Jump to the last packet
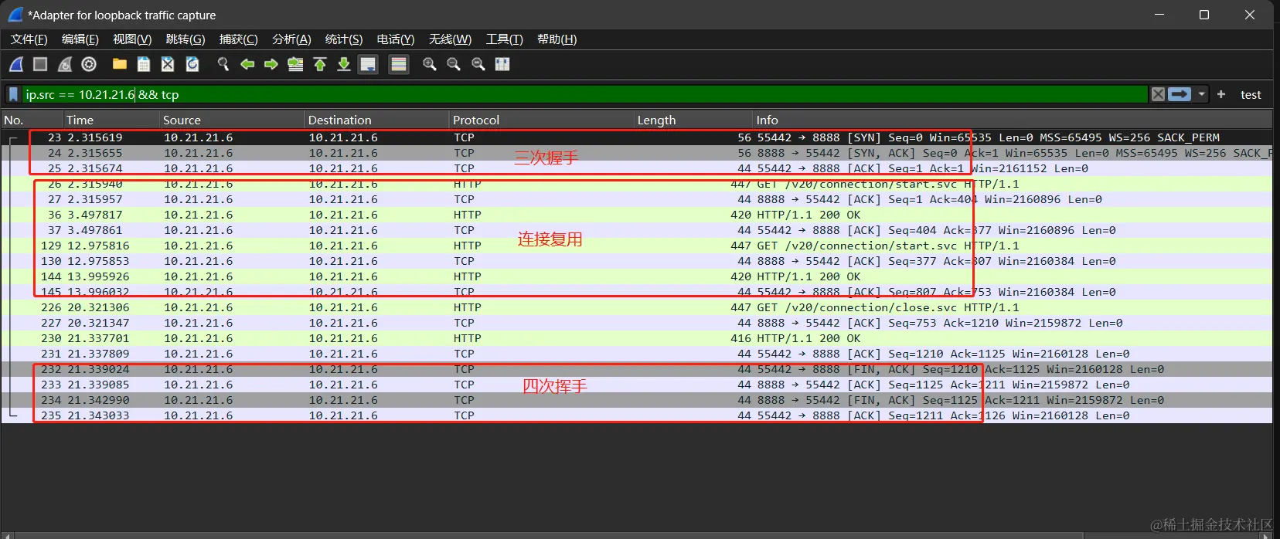1280x539 pixels. click(344, 64)
